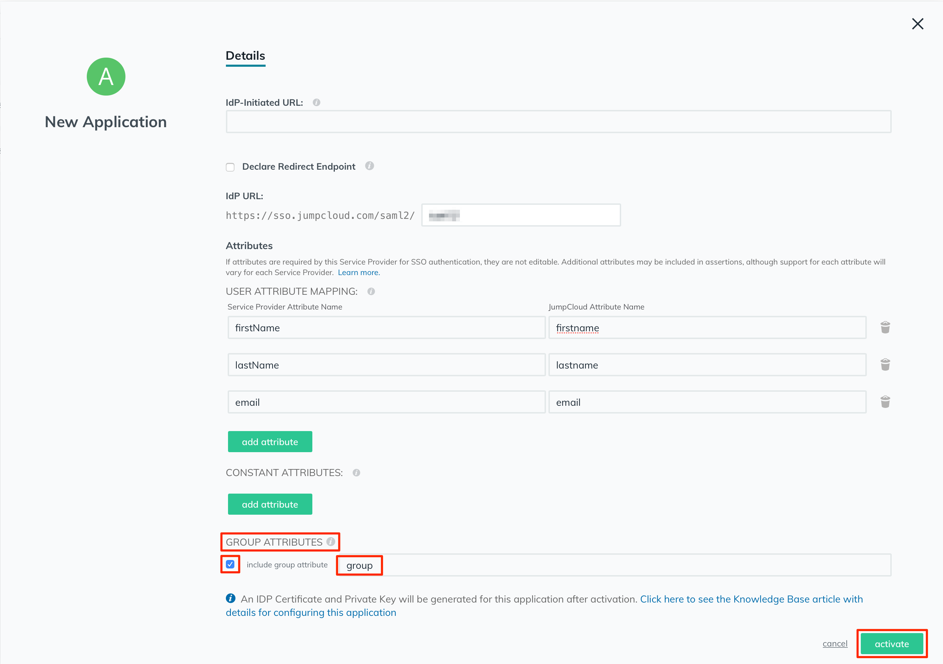Image resolution: width=943 pixels, height=664 pixels.
Task: Delete the firstName attribute row
Action: pos(885,327)
